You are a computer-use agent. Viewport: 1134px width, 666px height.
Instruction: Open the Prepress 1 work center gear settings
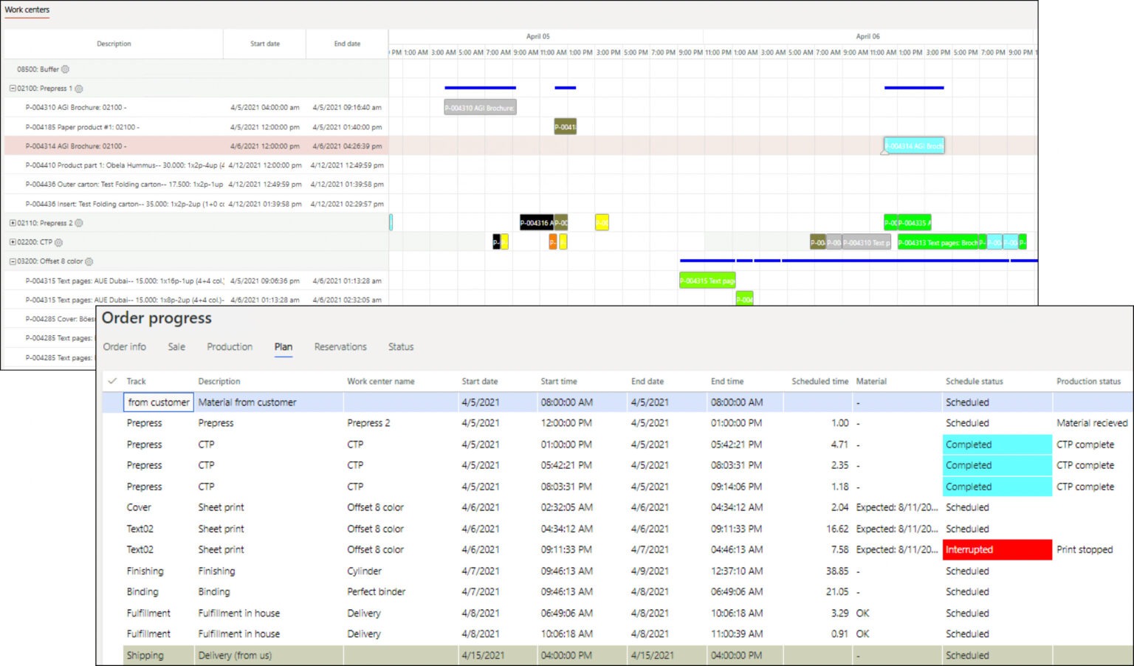pos(78,88)
